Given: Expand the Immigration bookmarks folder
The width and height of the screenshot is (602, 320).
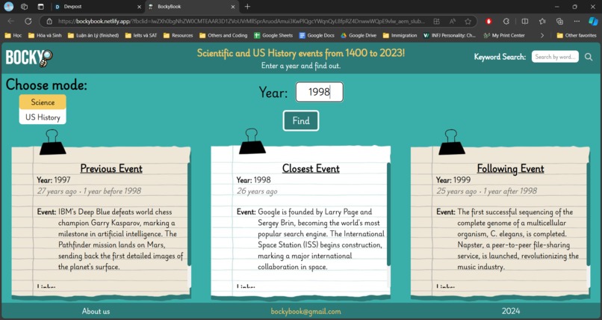Looking at the screenshot, I should pos(400,35).
